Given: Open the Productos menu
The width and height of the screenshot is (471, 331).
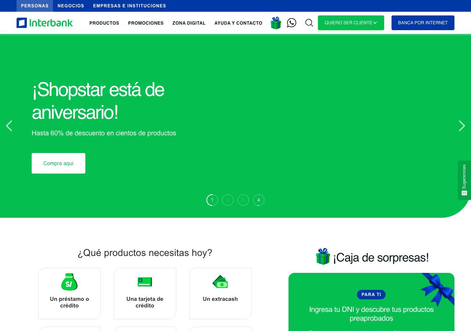Looking at the screenshot, I should click(104, 23).
